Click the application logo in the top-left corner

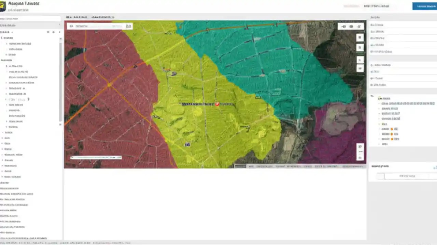[3, 5]
